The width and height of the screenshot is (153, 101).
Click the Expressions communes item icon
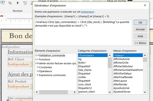pyautogui.click(x=38, y=75)
